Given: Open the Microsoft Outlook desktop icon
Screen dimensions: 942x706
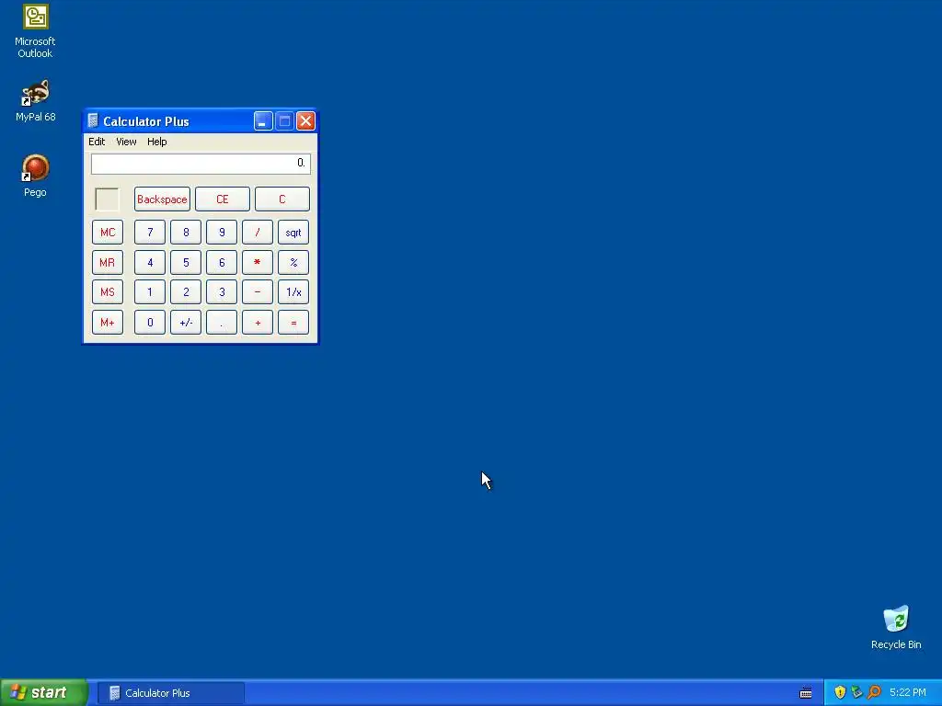Looking at the screenshot, I should [x=35, y=31].
